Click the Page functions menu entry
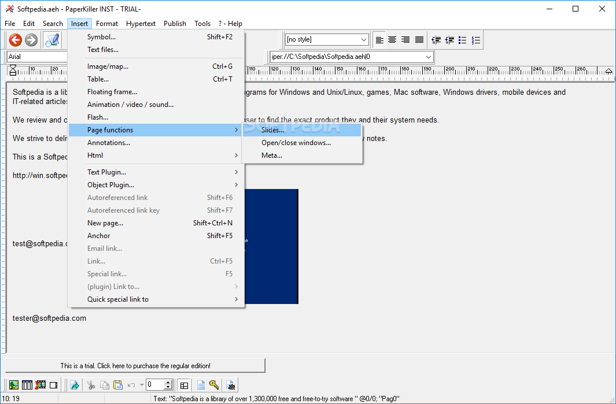 click(x=156, y=130)
